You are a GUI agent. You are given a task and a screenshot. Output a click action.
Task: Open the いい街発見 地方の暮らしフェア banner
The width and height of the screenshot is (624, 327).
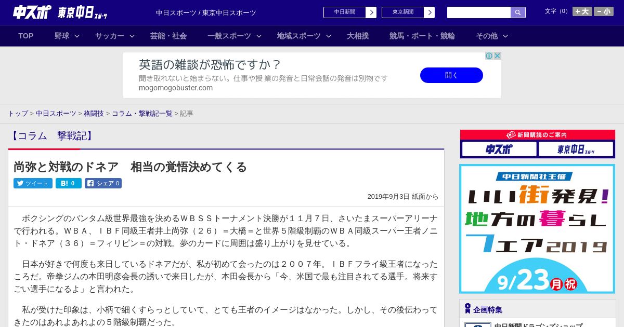[537, 229]
